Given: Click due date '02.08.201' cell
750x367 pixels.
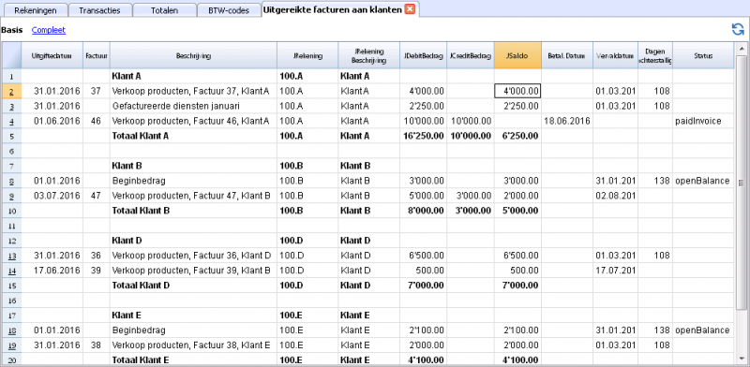Looking at the screenshot, I should click(616, 196).
